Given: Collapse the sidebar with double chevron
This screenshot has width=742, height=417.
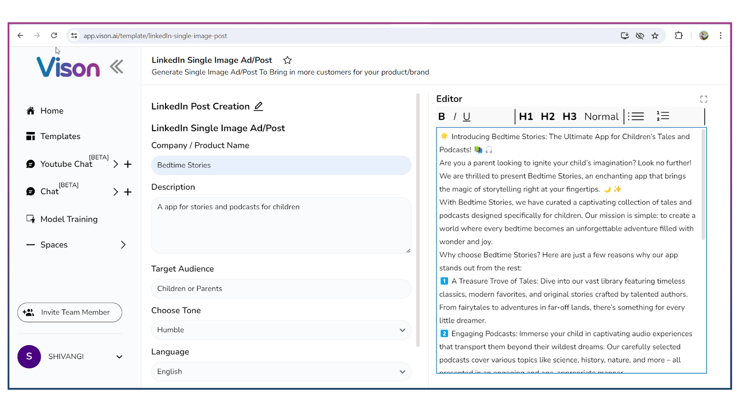Looking at the screenshot, I should 117,67.
